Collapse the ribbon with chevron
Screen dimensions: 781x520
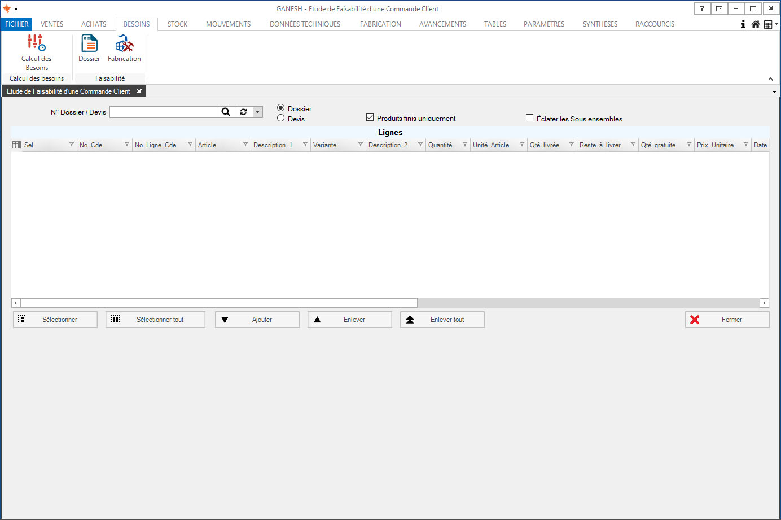point(770,79)
